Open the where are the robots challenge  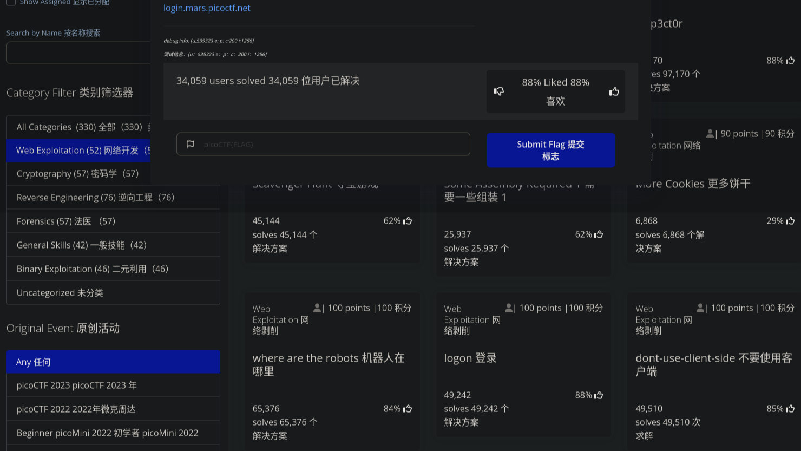coord(329,364)
